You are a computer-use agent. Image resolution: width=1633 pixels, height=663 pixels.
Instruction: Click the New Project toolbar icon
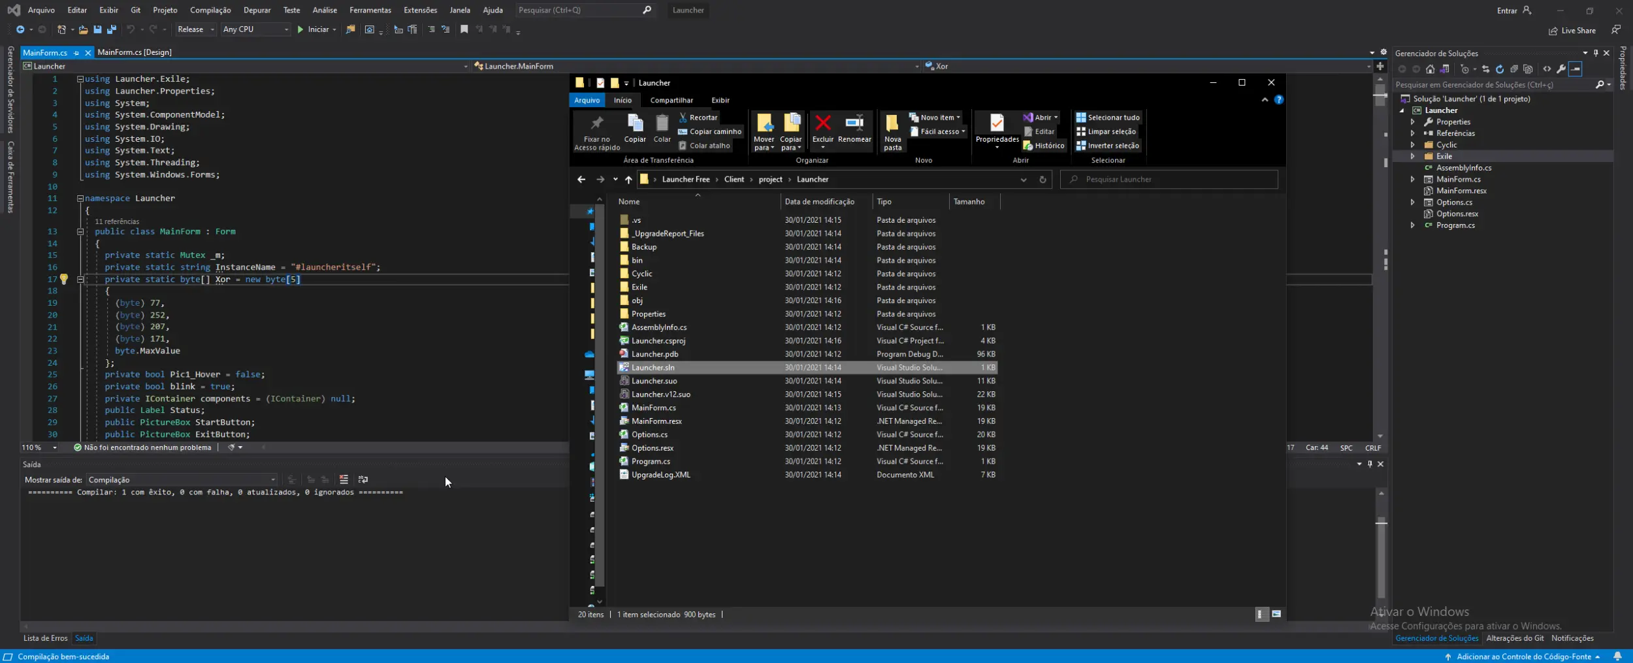click(61, 29)
